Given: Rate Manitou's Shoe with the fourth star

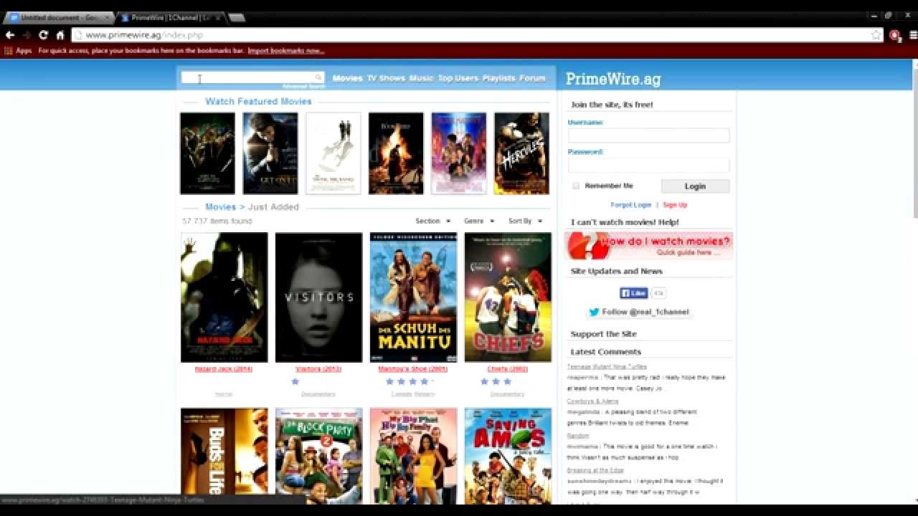Looking at the screenshot, I should click(424, 381).
